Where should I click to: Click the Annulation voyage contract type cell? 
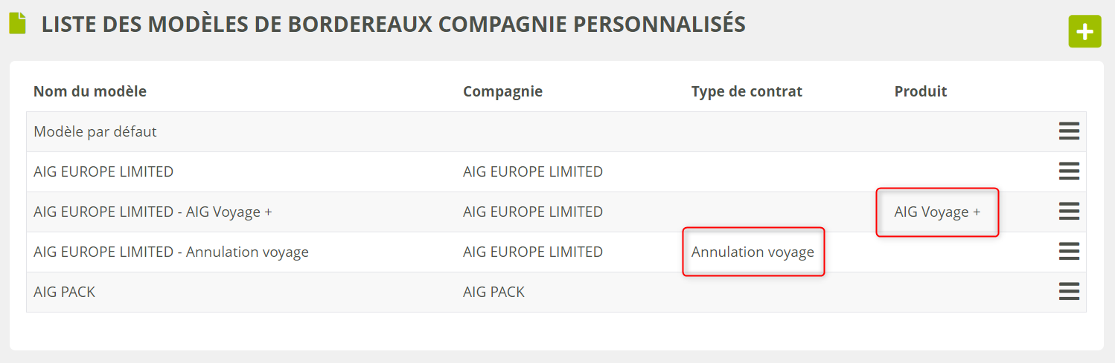tap(753, 252)
